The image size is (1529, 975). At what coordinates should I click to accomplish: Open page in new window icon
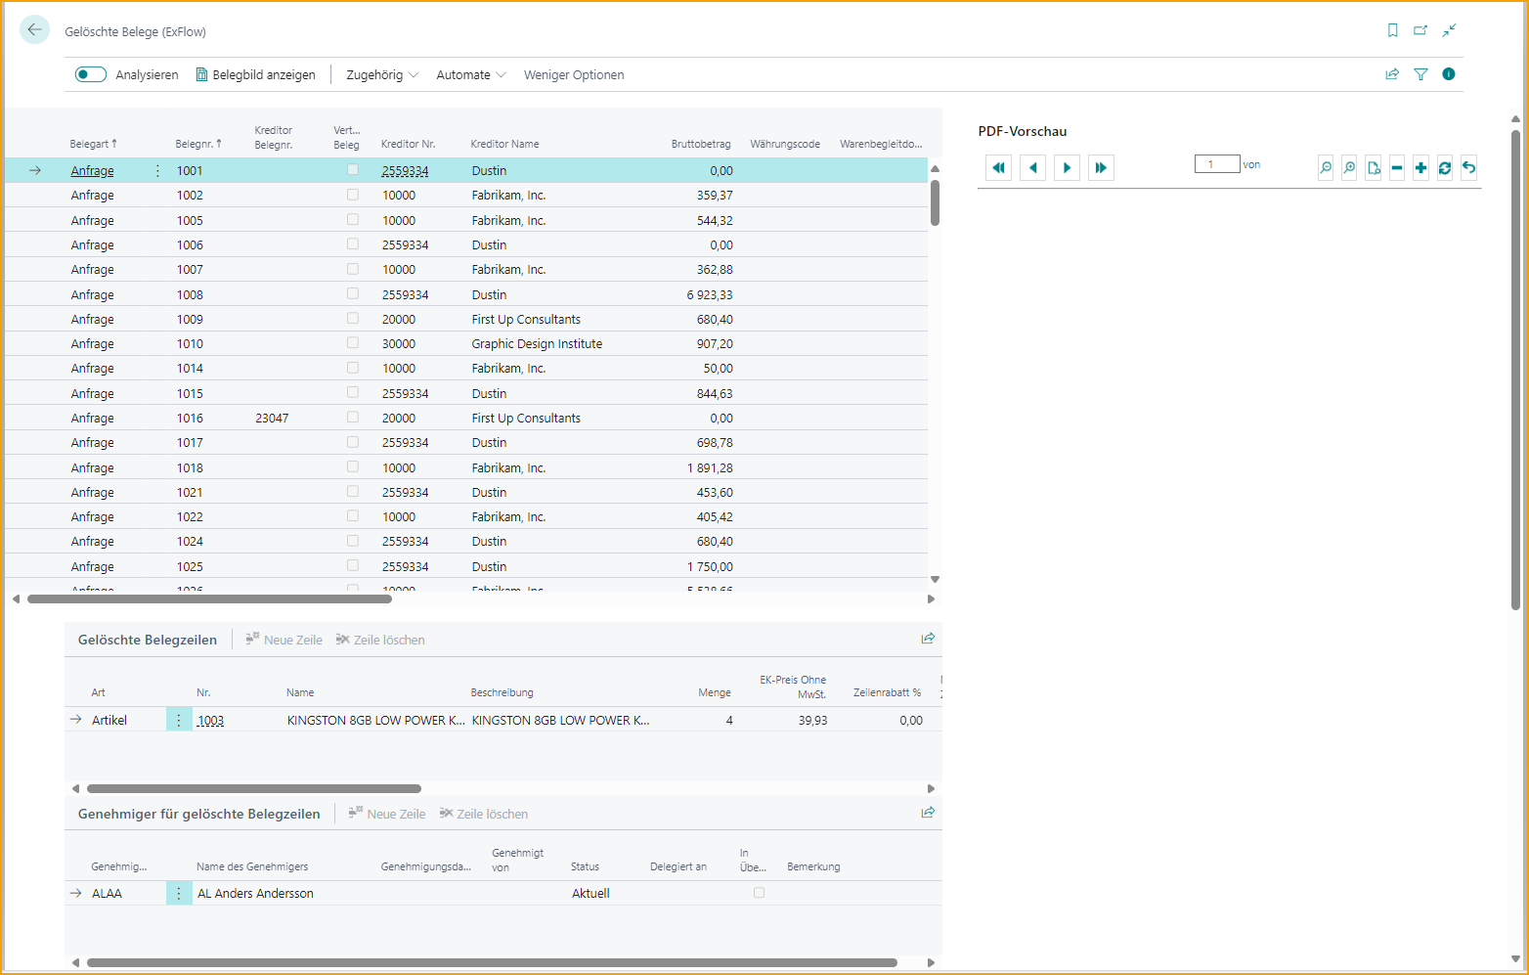(1420, 30)
